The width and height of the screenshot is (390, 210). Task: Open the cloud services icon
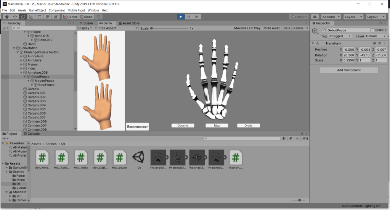[x=315, y=17]
